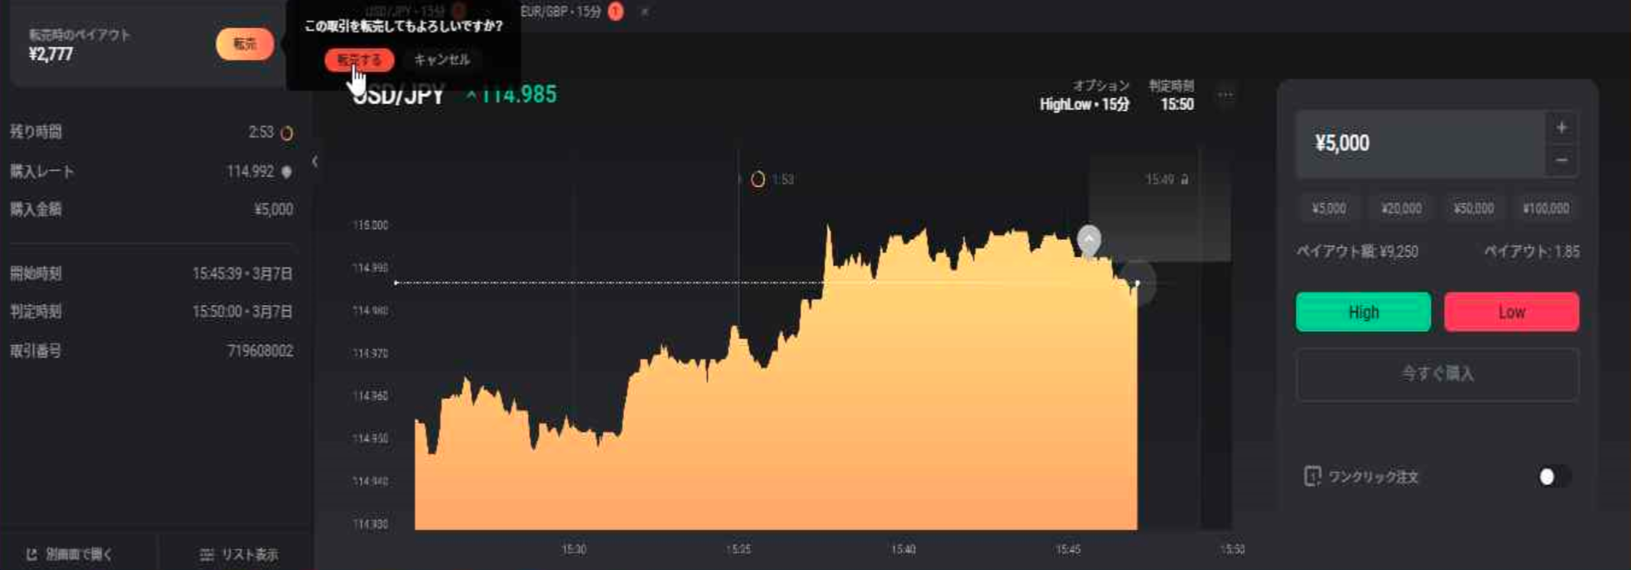The image size is (1631, 570).
Task: Click the 15:49 lock icon on chart
Action: tap(1185, 179)
